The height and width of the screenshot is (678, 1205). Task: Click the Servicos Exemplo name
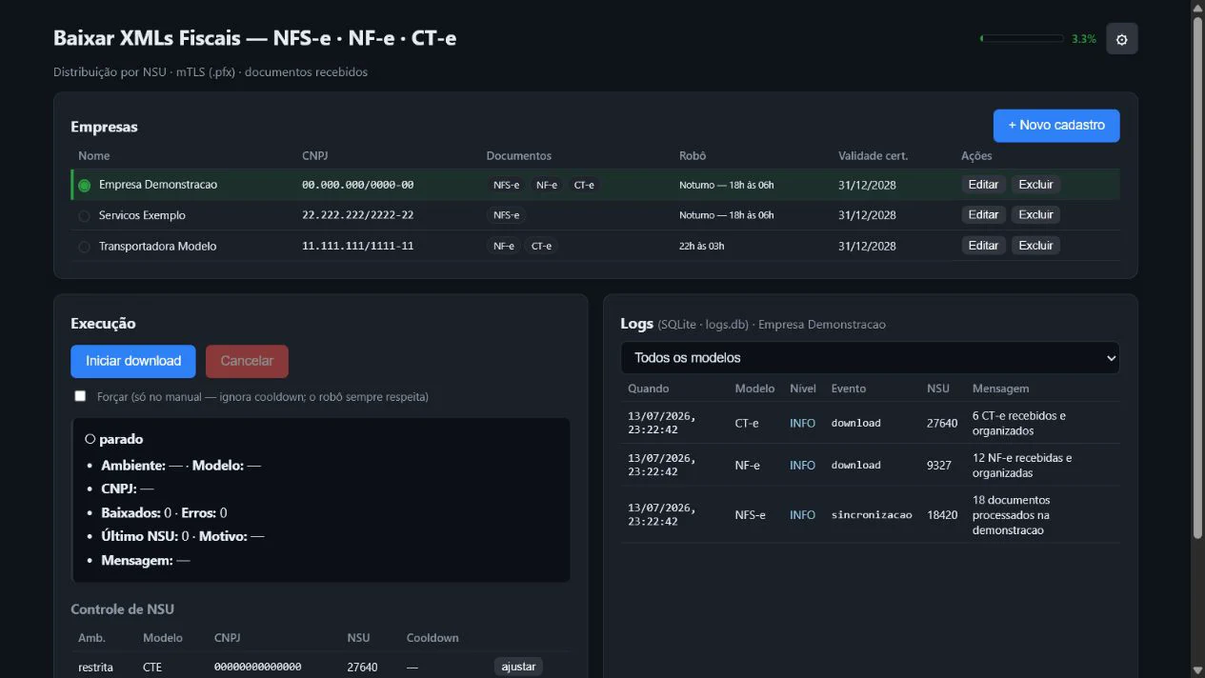(142, 215)
